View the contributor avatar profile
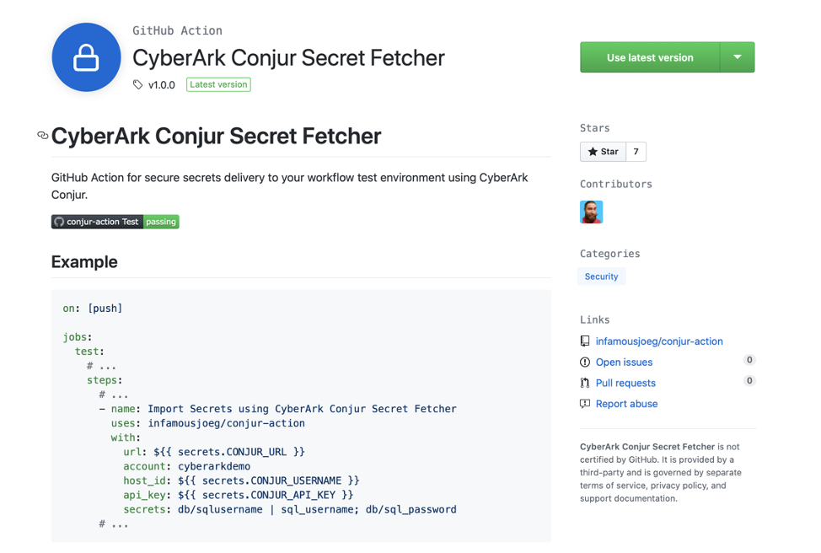 (592, 212)
